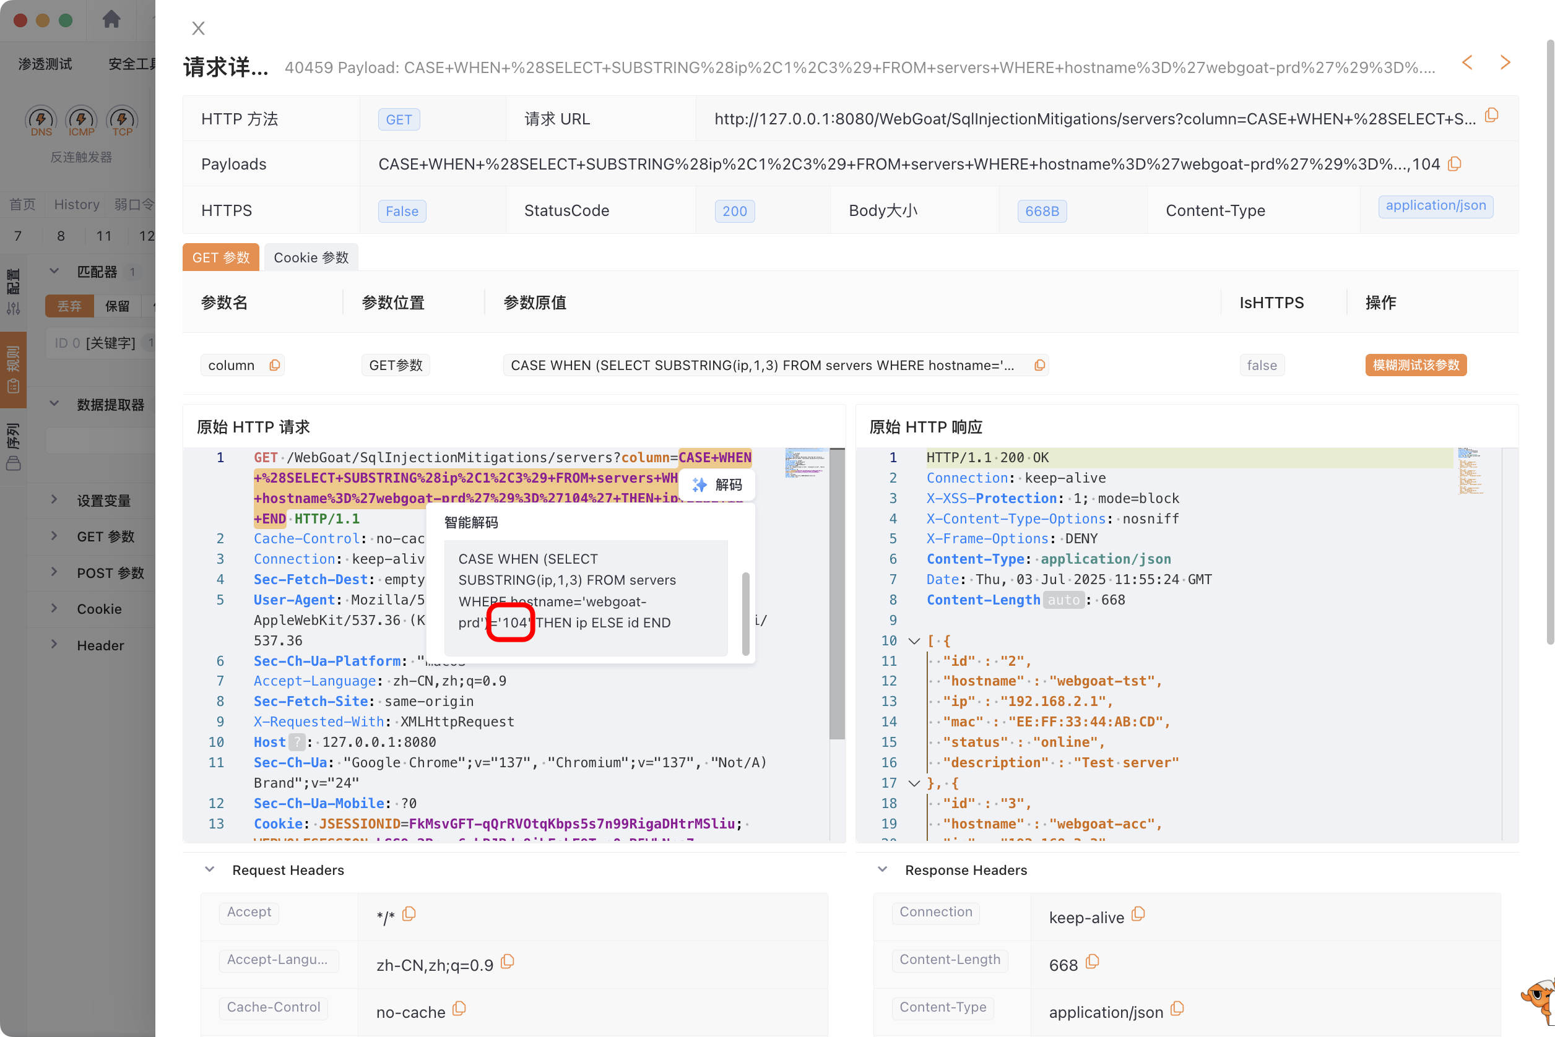Collapse the 匹配器 section
1555x1037 pixels.
[54, 271]
